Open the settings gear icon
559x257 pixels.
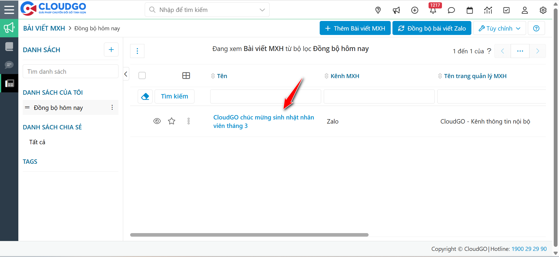pyautogui.click(x=543, y=10)
